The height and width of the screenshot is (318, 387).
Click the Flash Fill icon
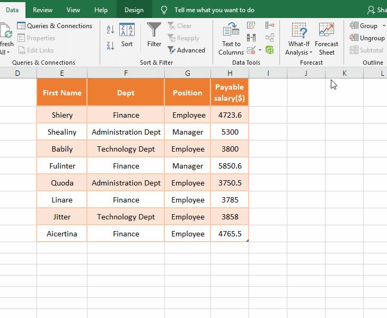tap(251, 25)
